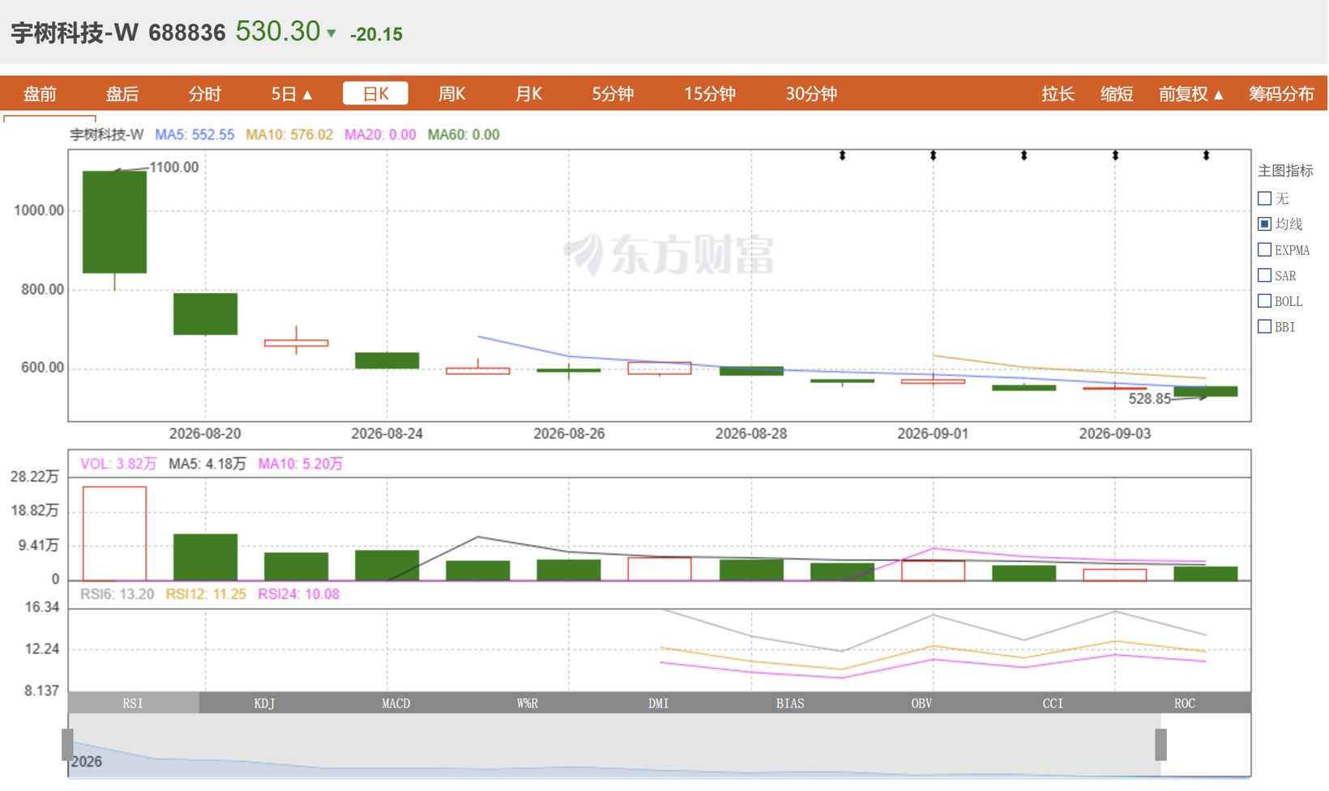Click the 528.85 low price label
This screenshot has height=791, width=1329.
pyautogui.click(x=1150, y=399)
